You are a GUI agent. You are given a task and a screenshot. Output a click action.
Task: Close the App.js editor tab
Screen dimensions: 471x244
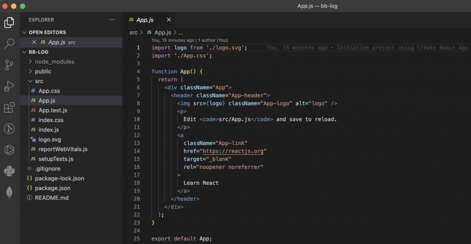click(x=169, y=20)
